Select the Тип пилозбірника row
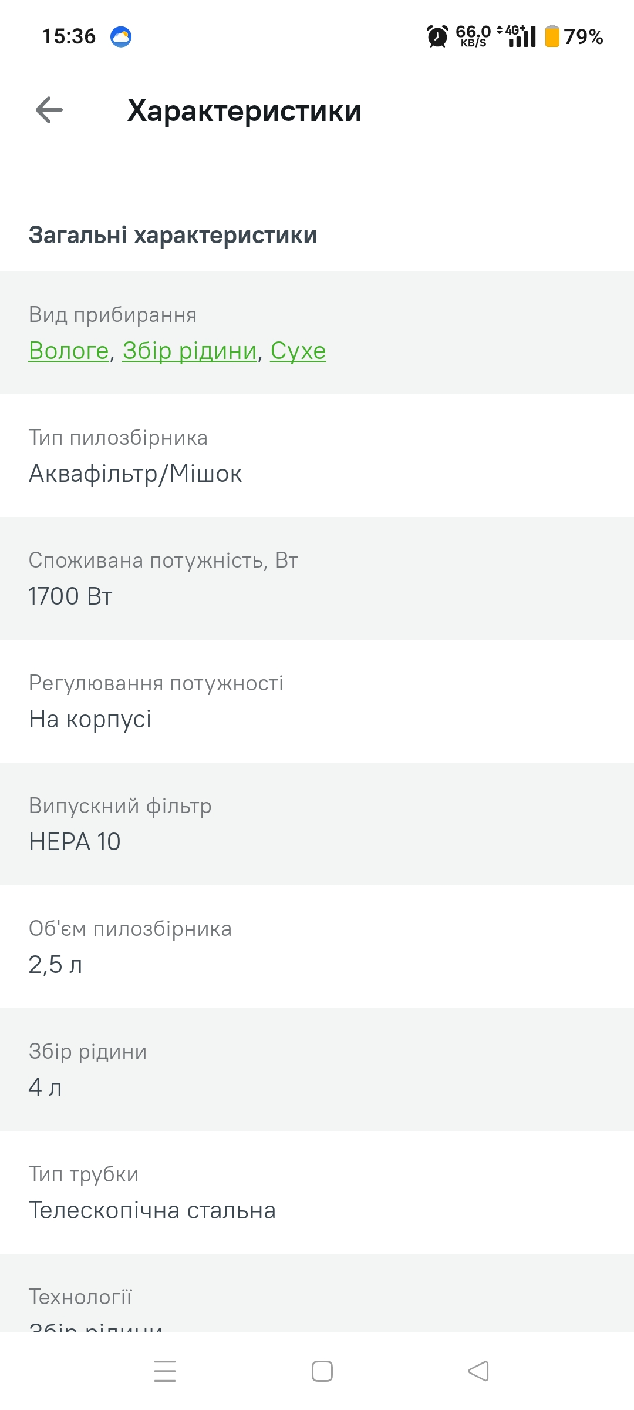634x1410 pixels. (317, 455)
